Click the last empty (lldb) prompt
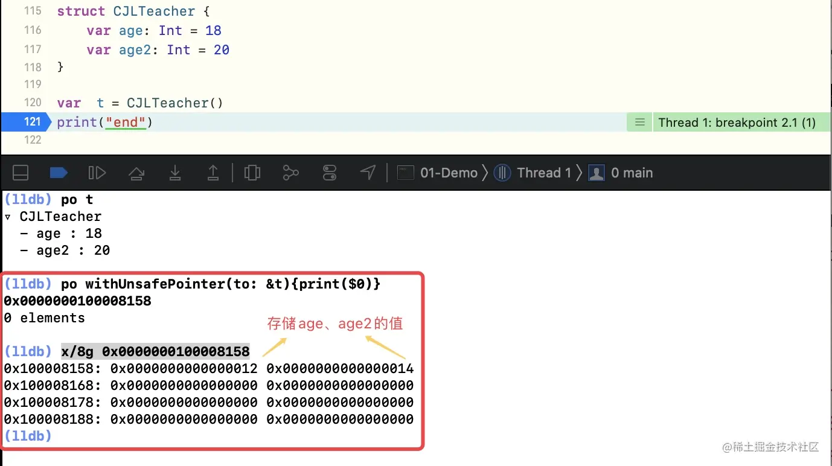 pos(28,436)
